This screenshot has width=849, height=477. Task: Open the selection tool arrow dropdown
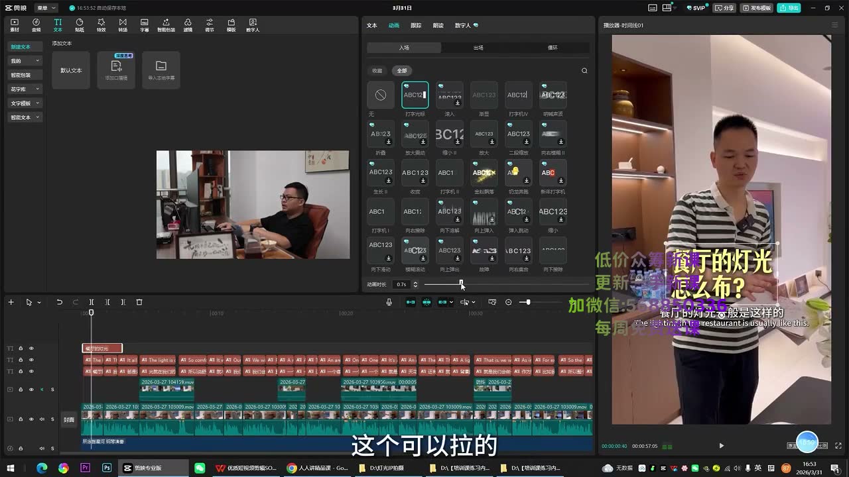point(38,303)
